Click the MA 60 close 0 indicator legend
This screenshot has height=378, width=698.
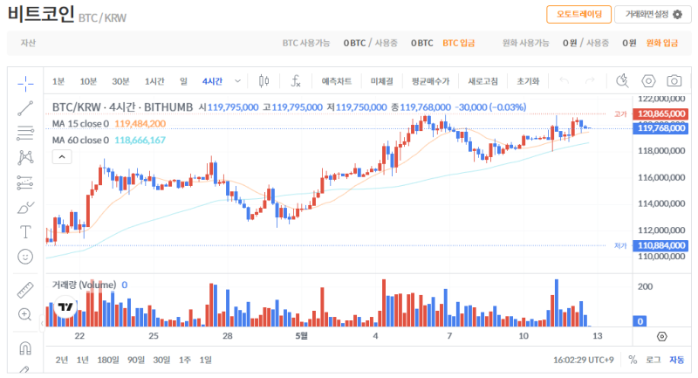(108, 141)
